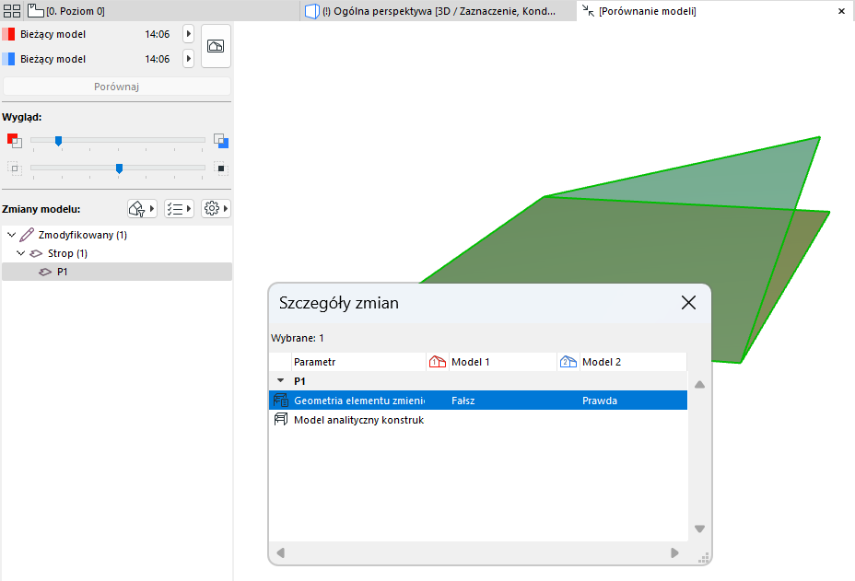The width and height of the screenshot is (855, 581).
Task: Click the details list scroll up arrow
Action: 700,385
